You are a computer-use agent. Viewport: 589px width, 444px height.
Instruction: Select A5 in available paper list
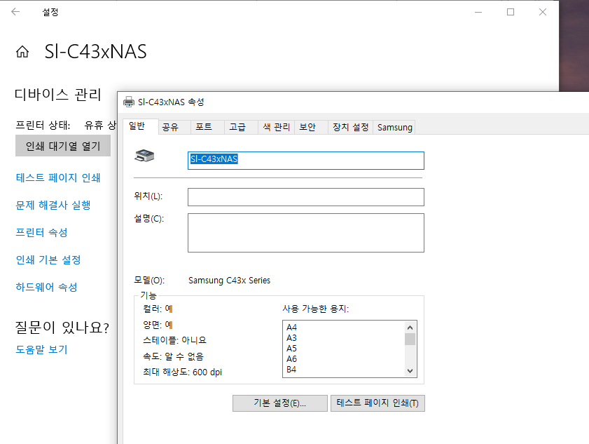tap(291, 349)
